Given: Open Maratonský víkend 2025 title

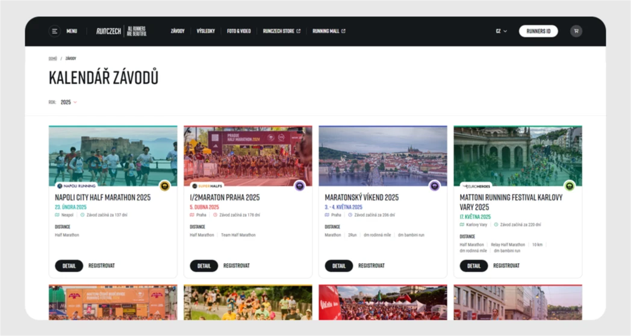Looking at the screenshot, I should coord(361,198).
